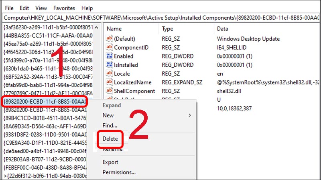321x180 pixels.
Task: Click the 'shell32.dll' data cell
Action: [x=229, y=91]
